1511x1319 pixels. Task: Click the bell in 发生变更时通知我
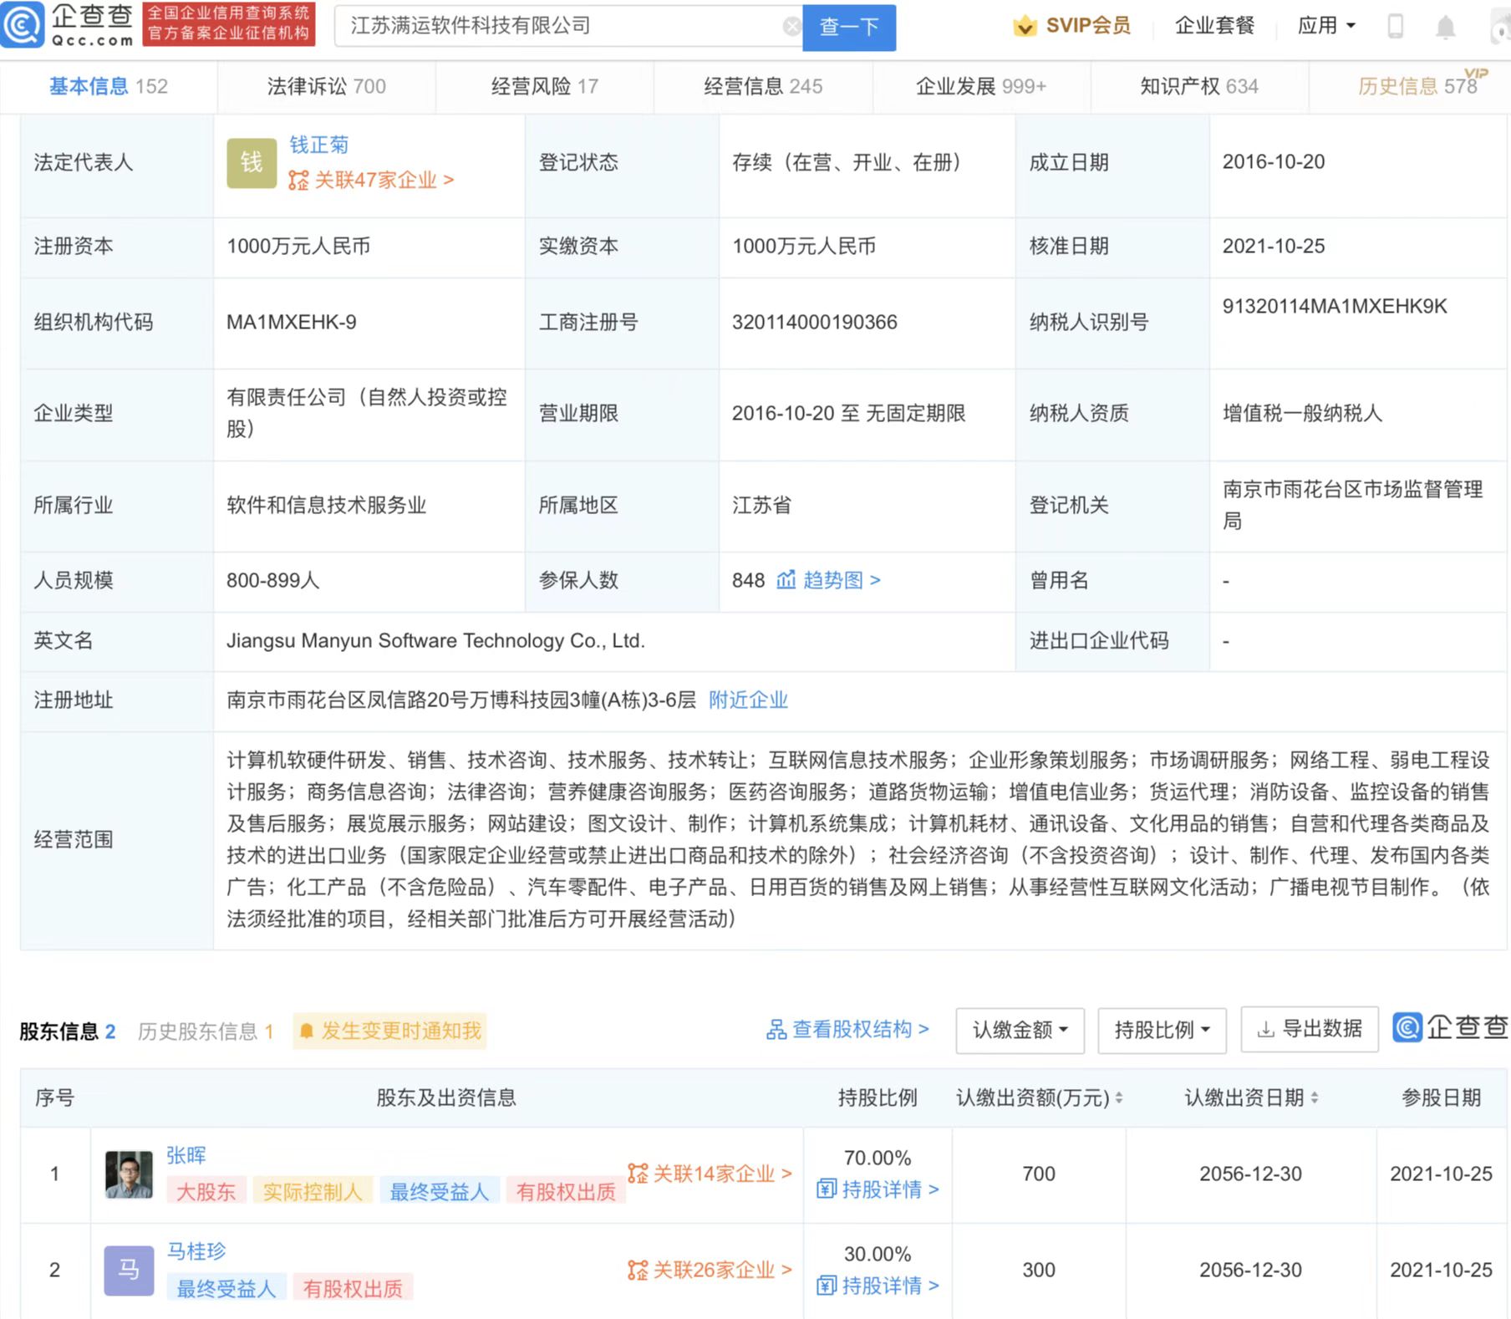[x=307, y=1031]
